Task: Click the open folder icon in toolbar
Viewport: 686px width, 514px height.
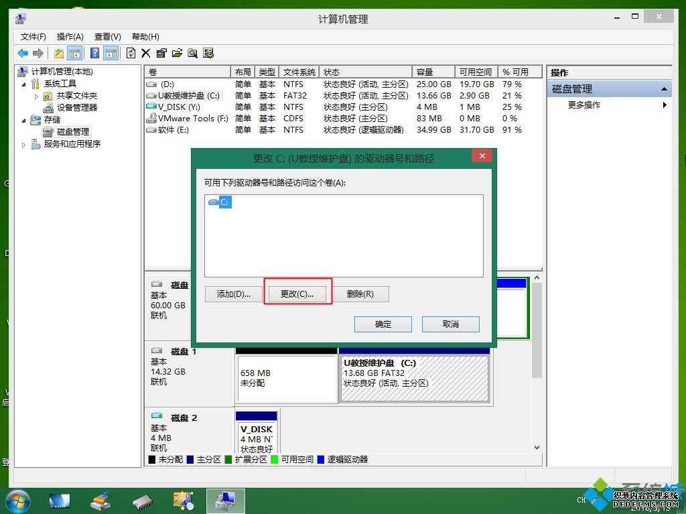Action: tap(177, 54)
